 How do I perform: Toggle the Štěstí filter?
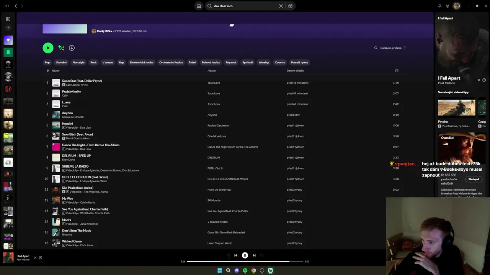(x=192, y=63)
